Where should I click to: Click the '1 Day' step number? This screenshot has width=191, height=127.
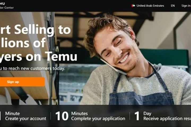click(x=137, y=116)
